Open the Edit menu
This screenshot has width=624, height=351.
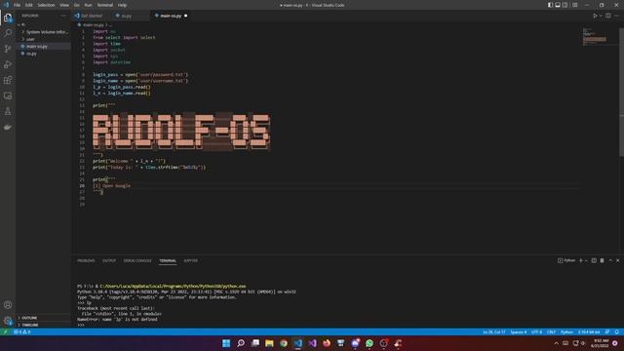tap(28, 5)
